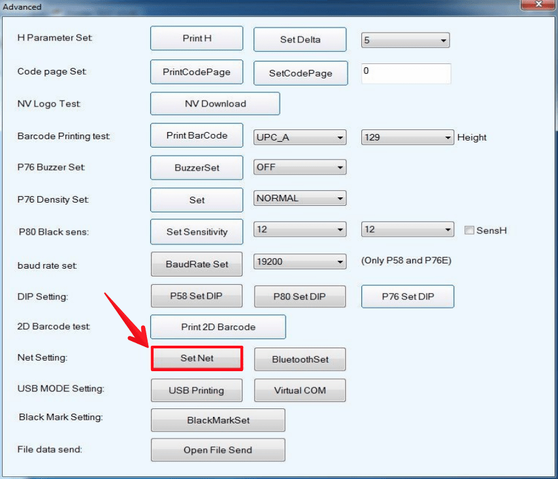Screen dimensions: 558x479
Task: Click the P76 Set DIP button
Action: (408, 297)
